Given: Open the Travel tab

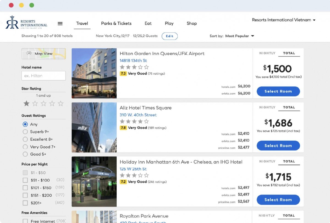Looking at the screenshot, I should tap(82, 23).
